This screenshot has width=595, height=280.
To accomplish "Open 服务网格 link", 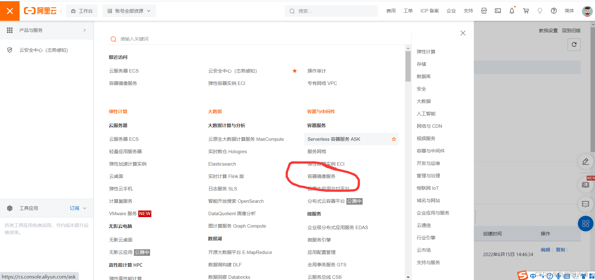I will click(317, 151).
